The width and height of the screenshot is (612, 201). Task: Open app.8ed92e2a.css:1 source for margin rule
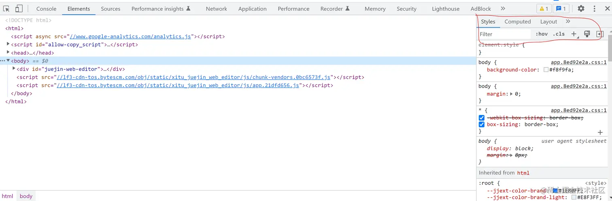[x=579, y=86]
